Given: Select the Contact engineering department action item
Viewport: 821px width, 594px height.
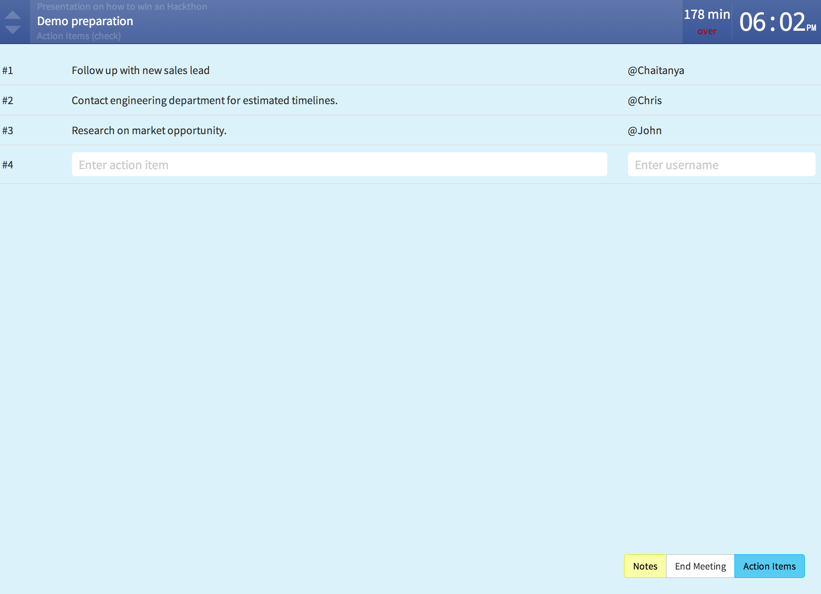Looking at the screenshot, I should (x=204, y=100).
